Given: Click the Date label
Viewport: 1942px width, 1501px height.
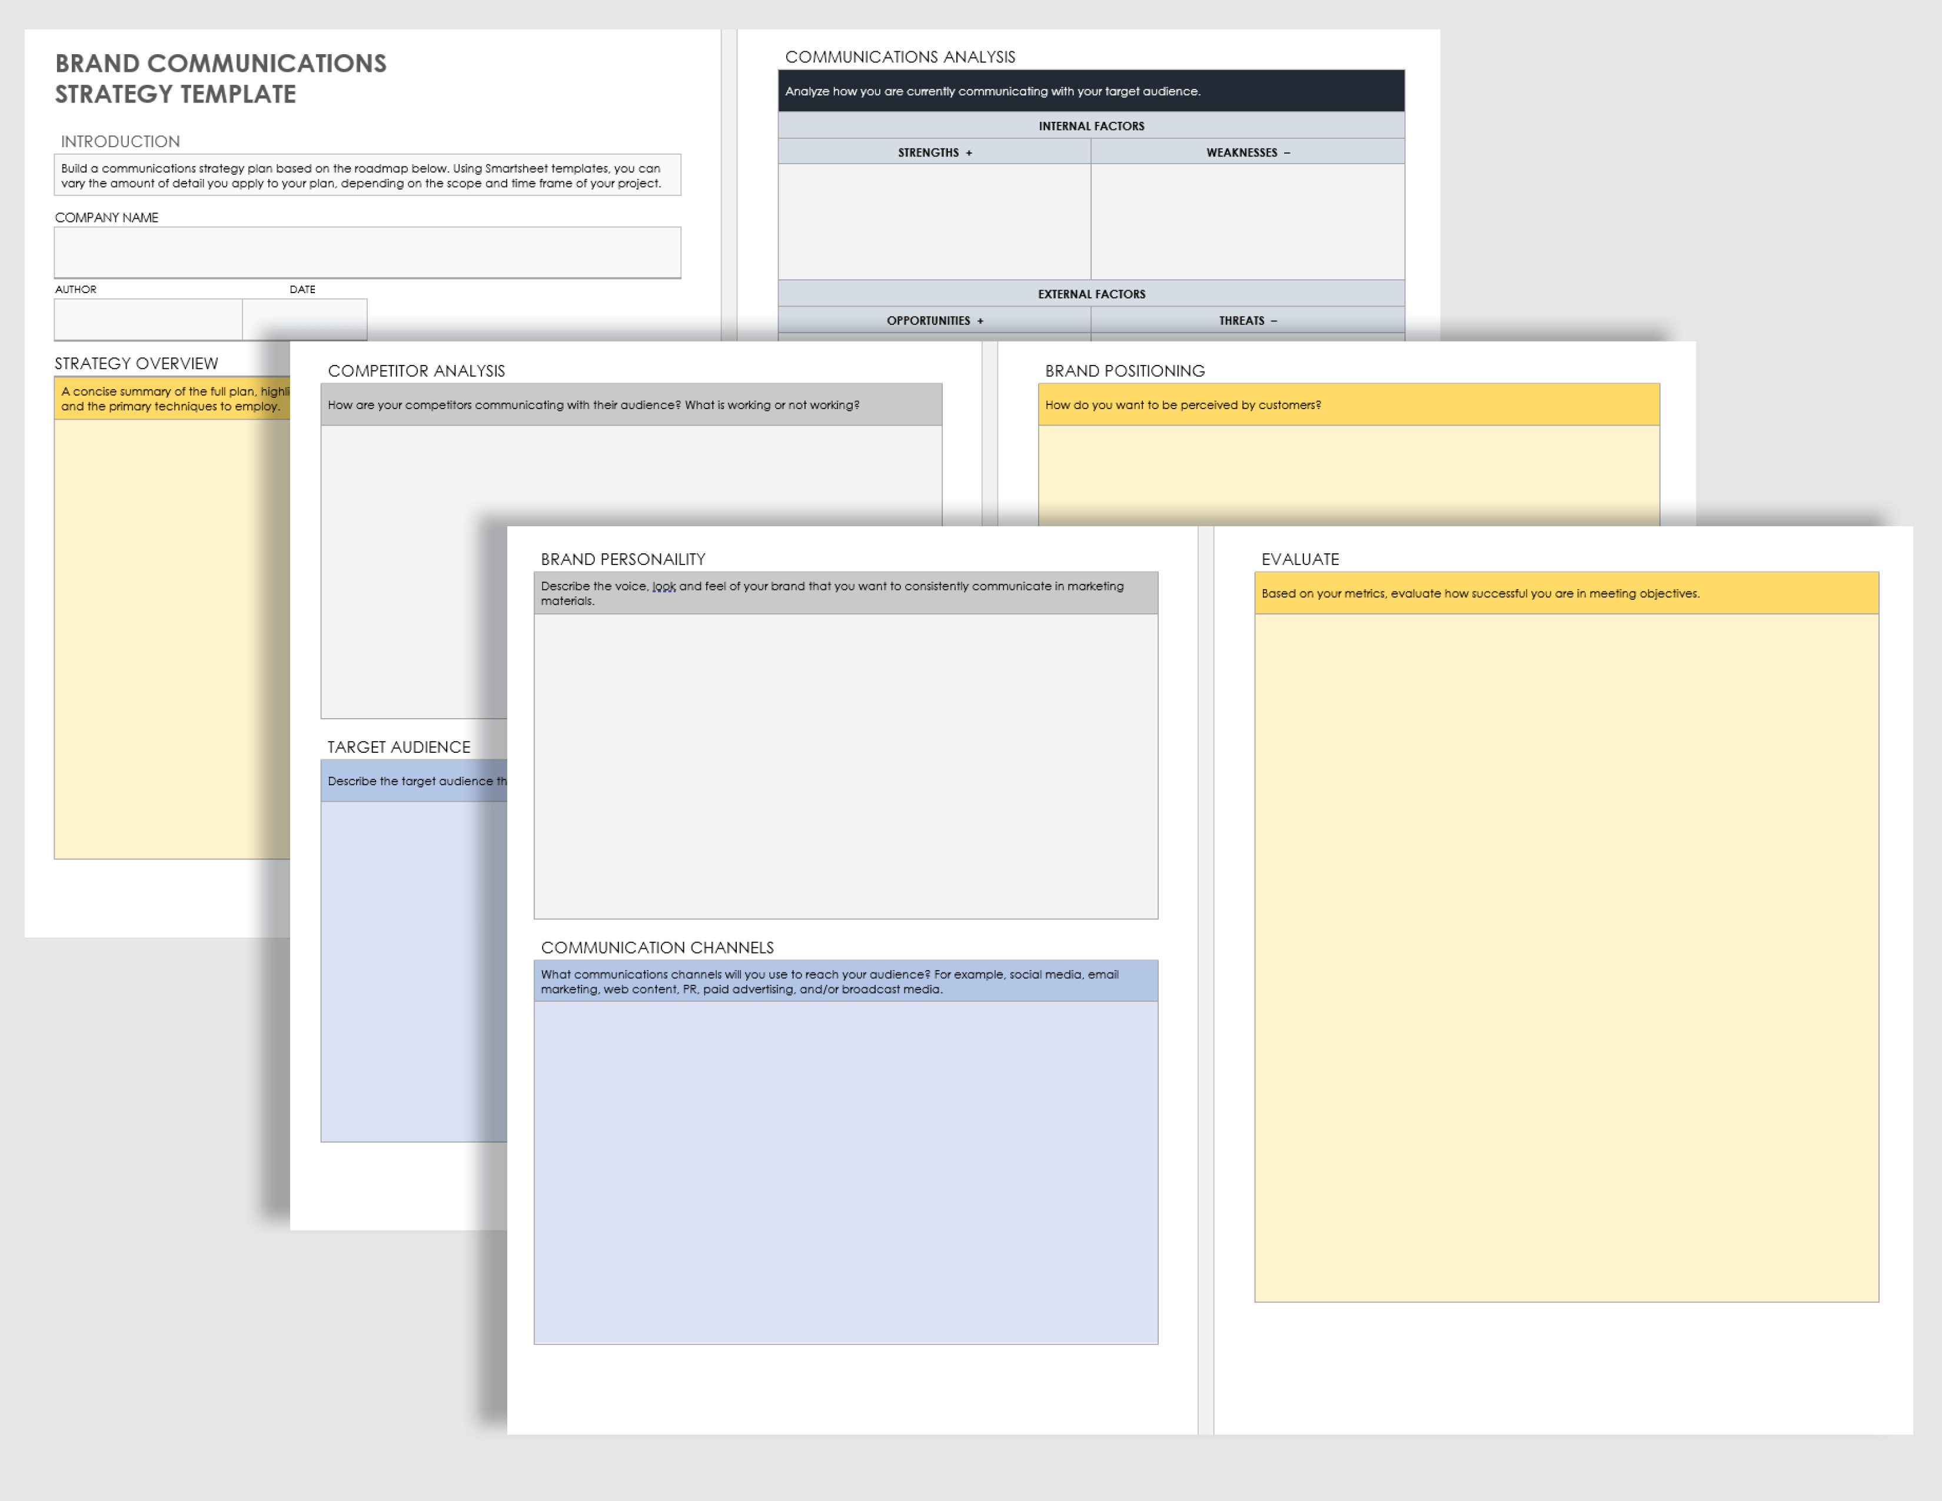Looking at the screenshot, I should point(302,289).
